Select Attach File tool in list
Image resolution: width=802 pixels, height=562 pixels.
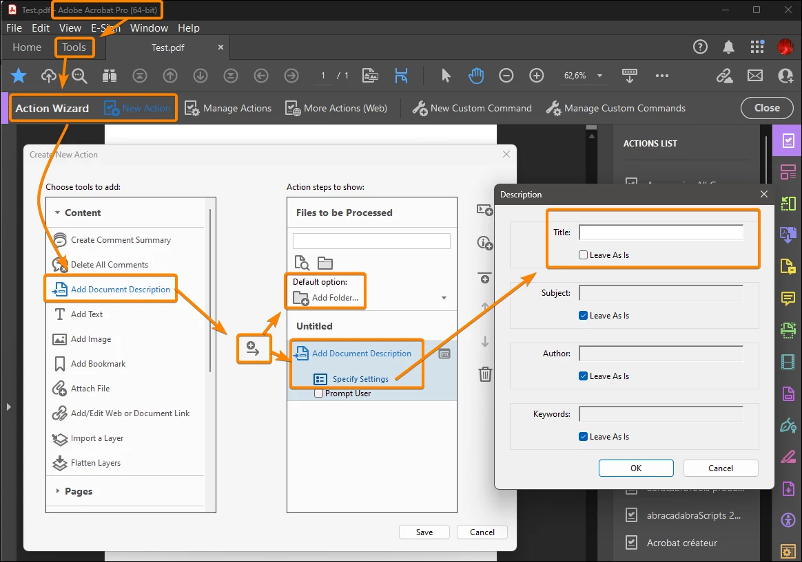click(x=90, y=389)
